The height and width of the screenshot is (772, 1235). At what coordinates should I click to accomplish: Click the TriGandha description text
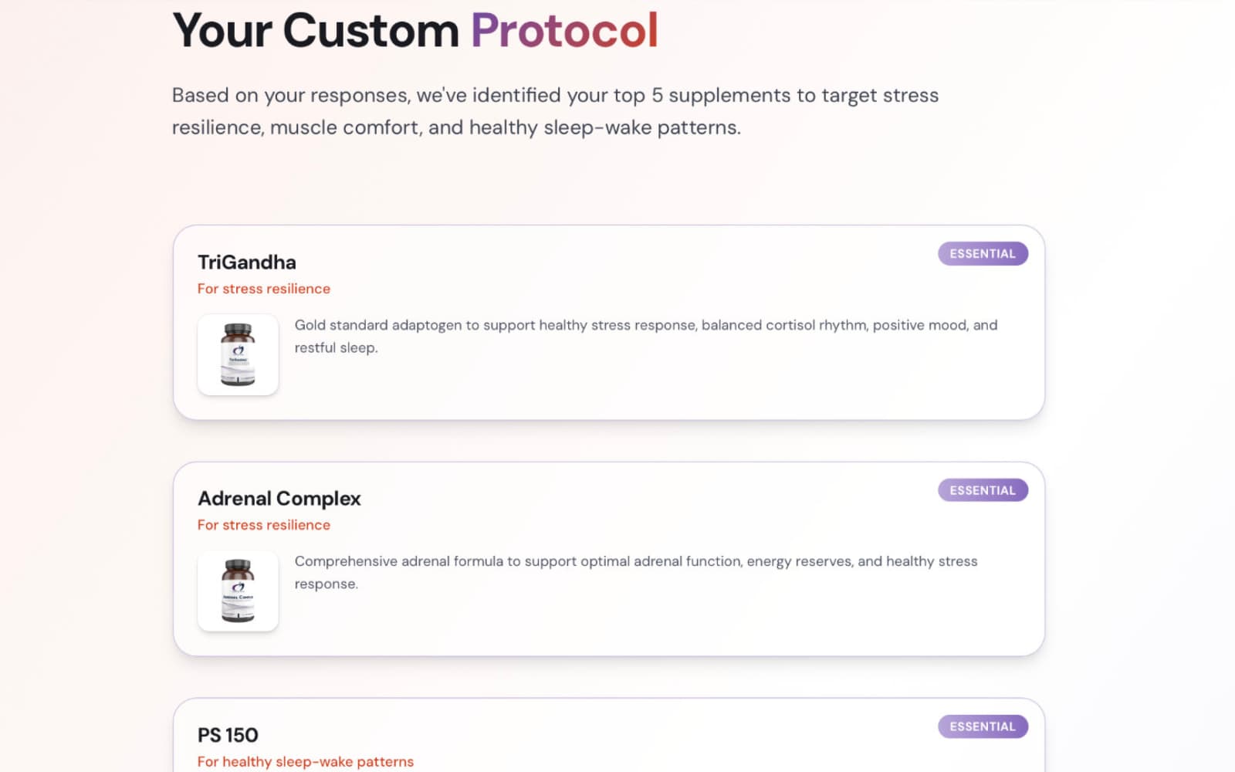pyautogui.click(x=645, y=336)
